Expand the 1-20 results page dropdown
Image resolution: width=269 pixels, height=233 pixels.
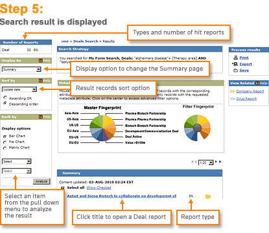coord(206,162)
